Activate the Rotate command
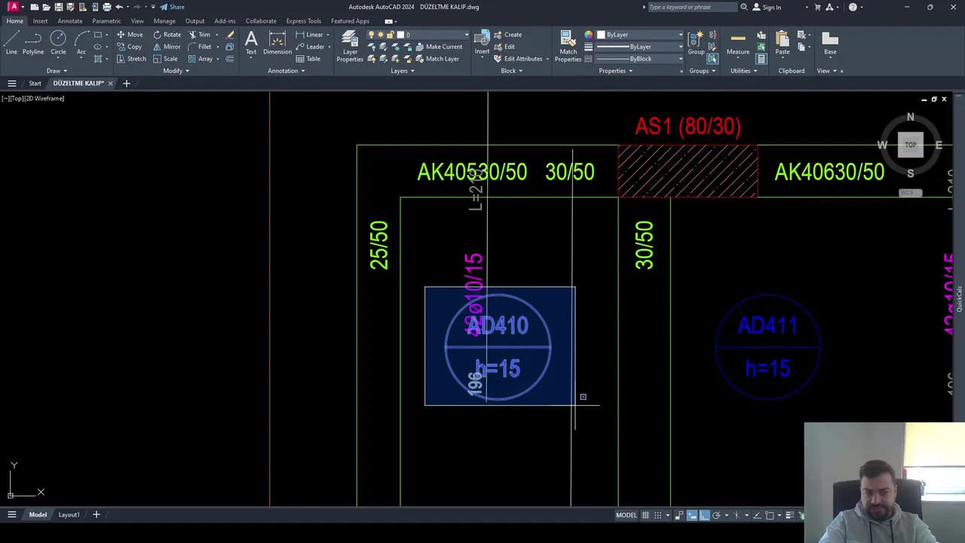Screen dimensions: 965x543 click(167, 35)
